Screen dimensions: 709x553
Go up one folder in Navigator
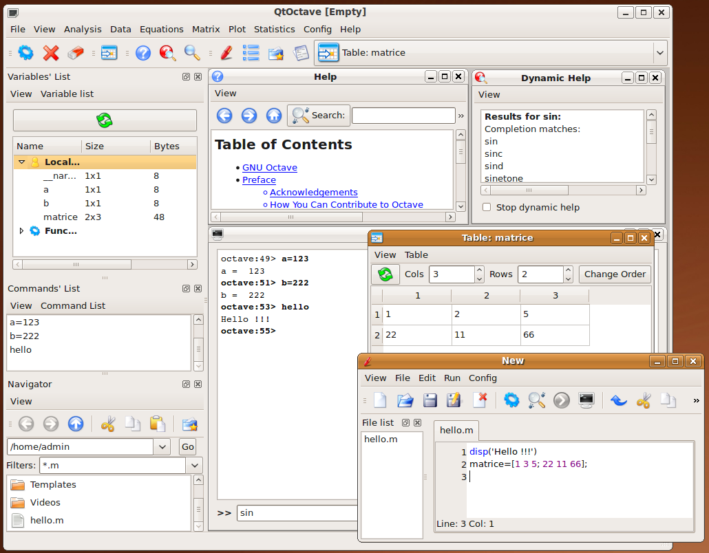[76, 424]
